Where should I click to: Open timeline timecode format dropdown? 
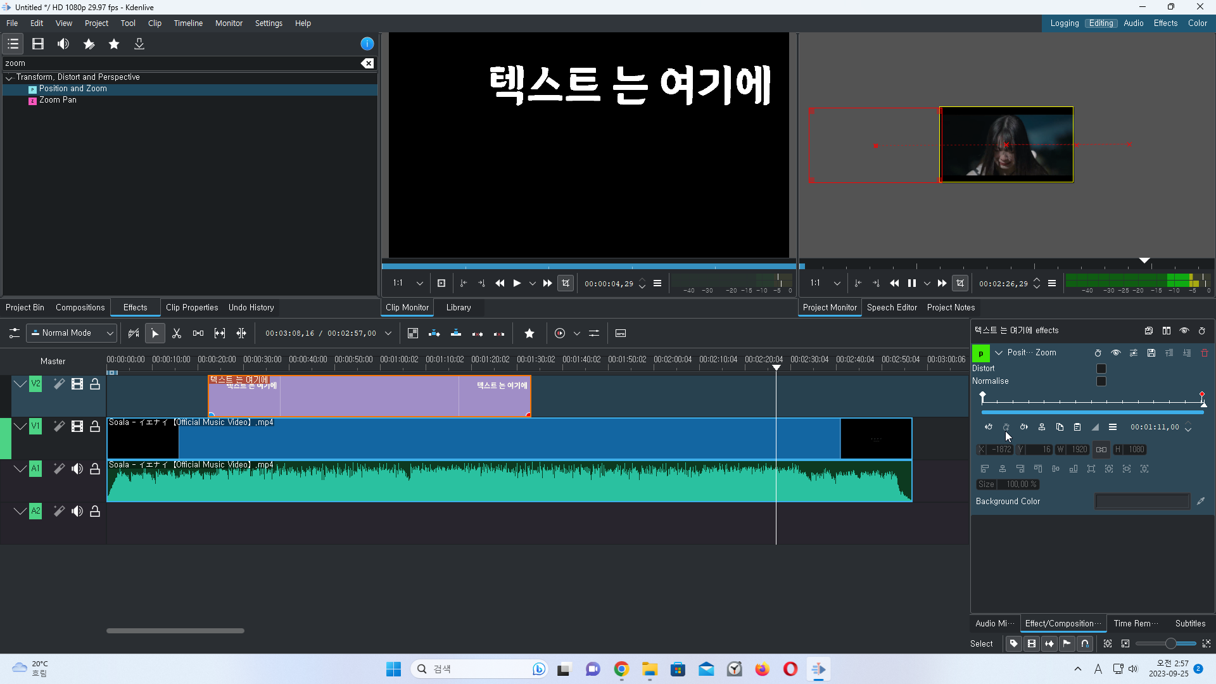pyautogui.click(x=388, y=333)
